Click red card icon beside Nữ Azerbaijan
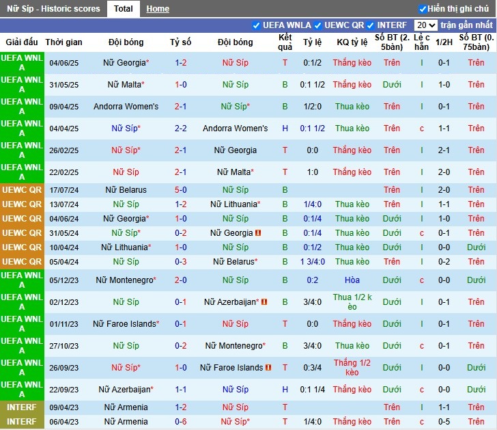 264,302
